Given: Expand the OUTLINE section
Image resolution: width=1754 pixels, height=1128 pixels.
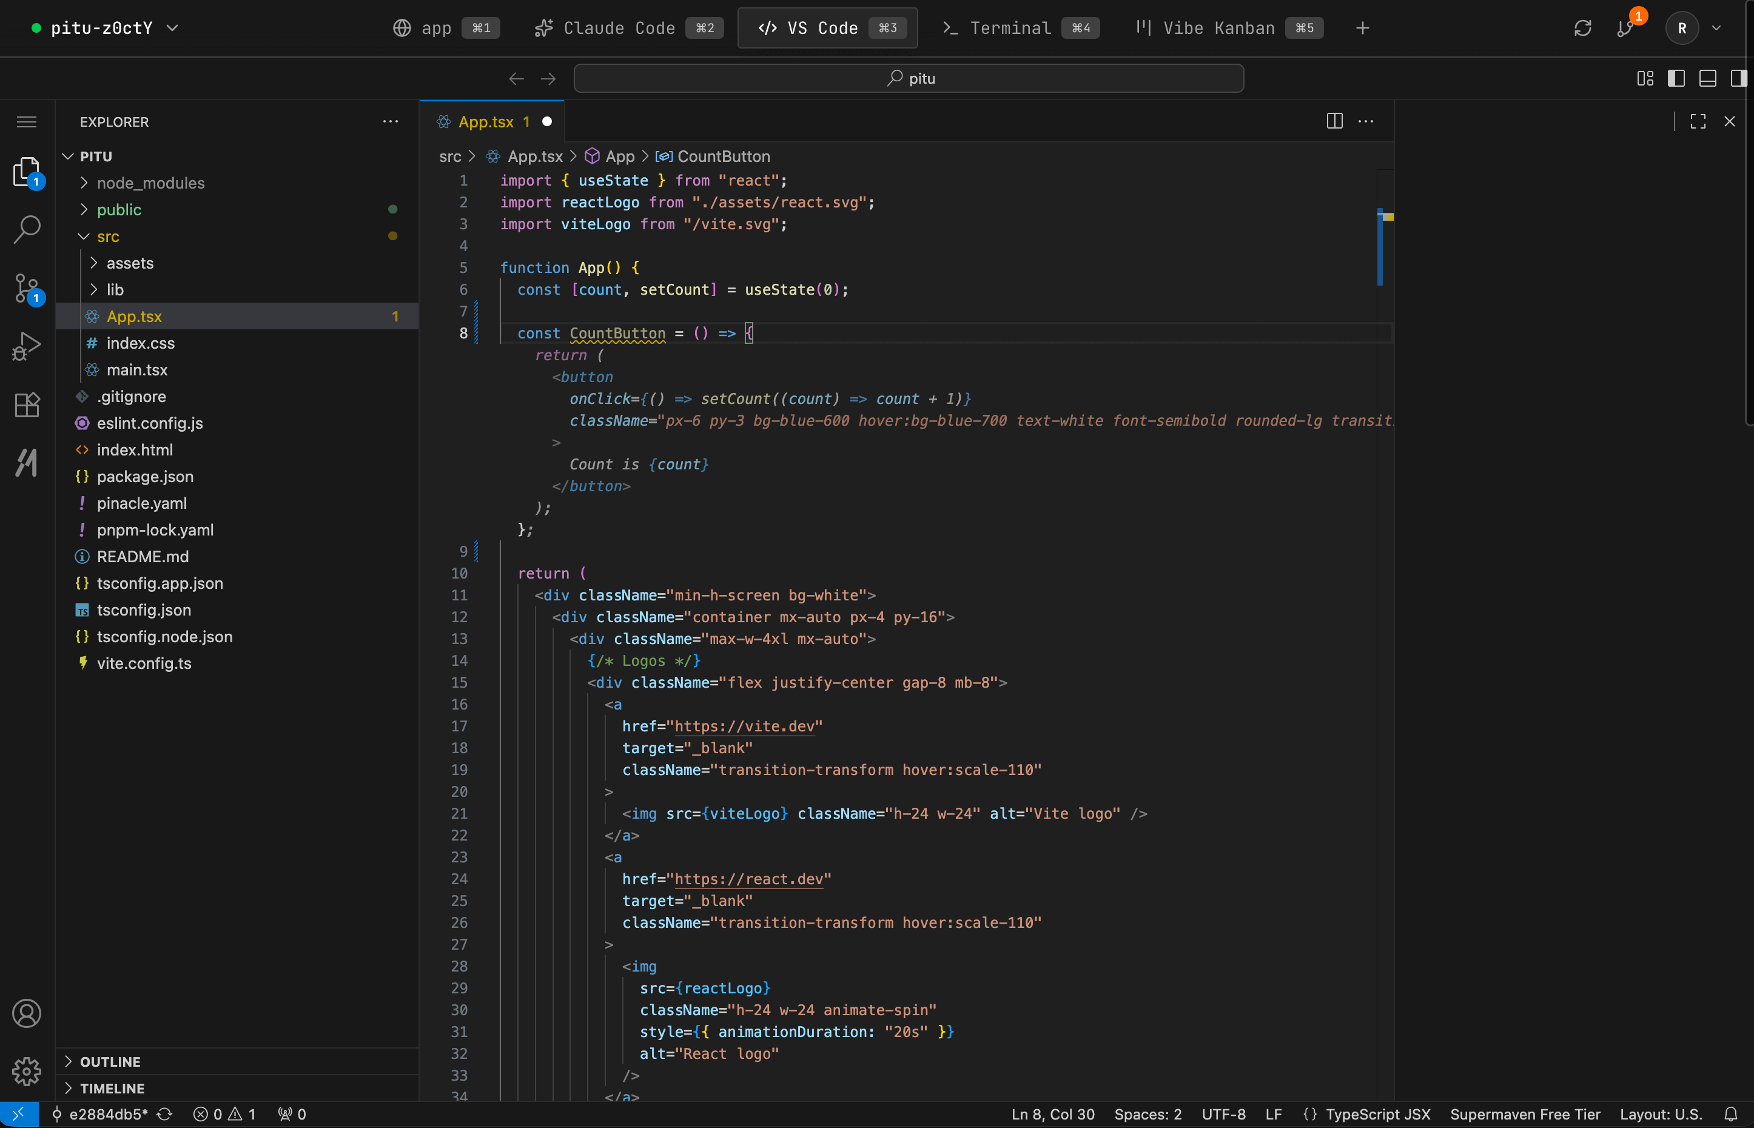Looking at the screenshot, I should click(x=110, y=1061).
